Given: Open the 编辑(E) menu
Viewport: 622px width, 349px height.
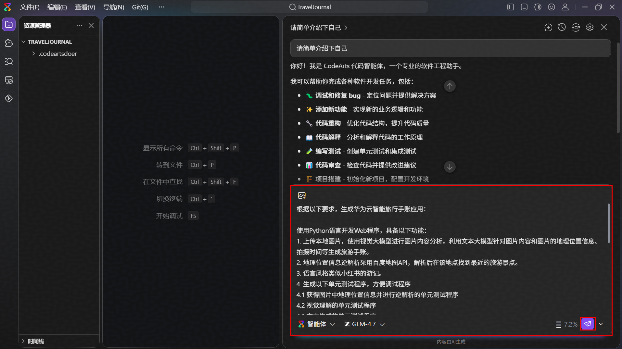Looking at the screenshot, I should point(57,7).
